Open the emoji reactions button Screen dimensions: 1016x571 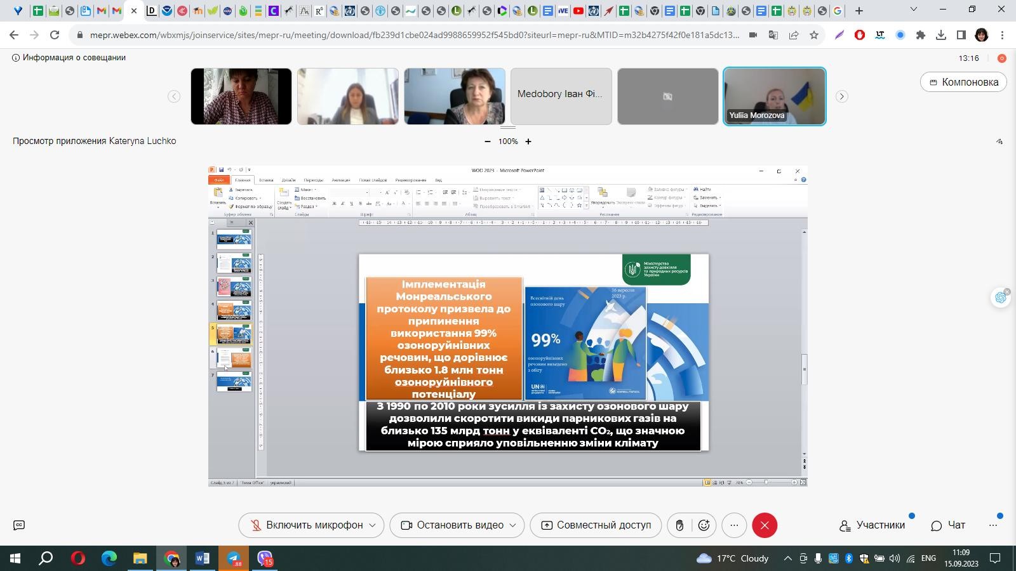(704, 525)
